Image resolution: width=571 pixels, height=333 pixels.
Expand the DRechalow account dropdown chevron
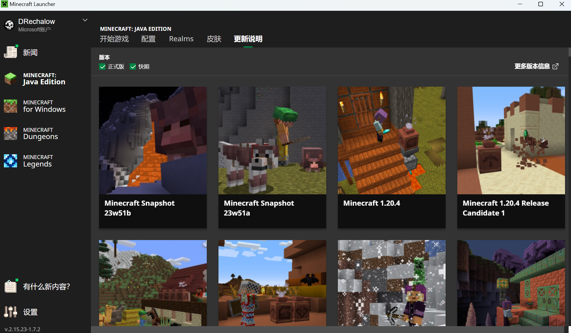point(85,20)
